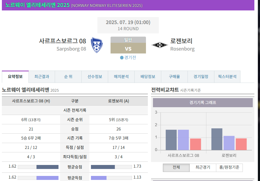Open the 픽스터분석 tab
The image size is (260, 181).
tap(227, 77)
